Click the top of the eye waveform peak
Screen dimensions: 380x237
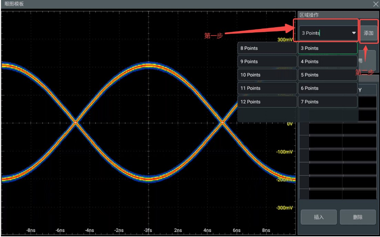(148, 65)
